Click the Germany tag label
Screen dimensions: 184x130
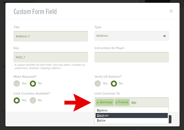click(106, 102)
